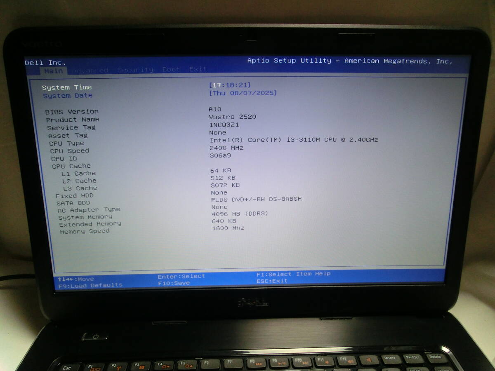Click the L1 Cache label
495x371 pixels.
tap(78, 174)
